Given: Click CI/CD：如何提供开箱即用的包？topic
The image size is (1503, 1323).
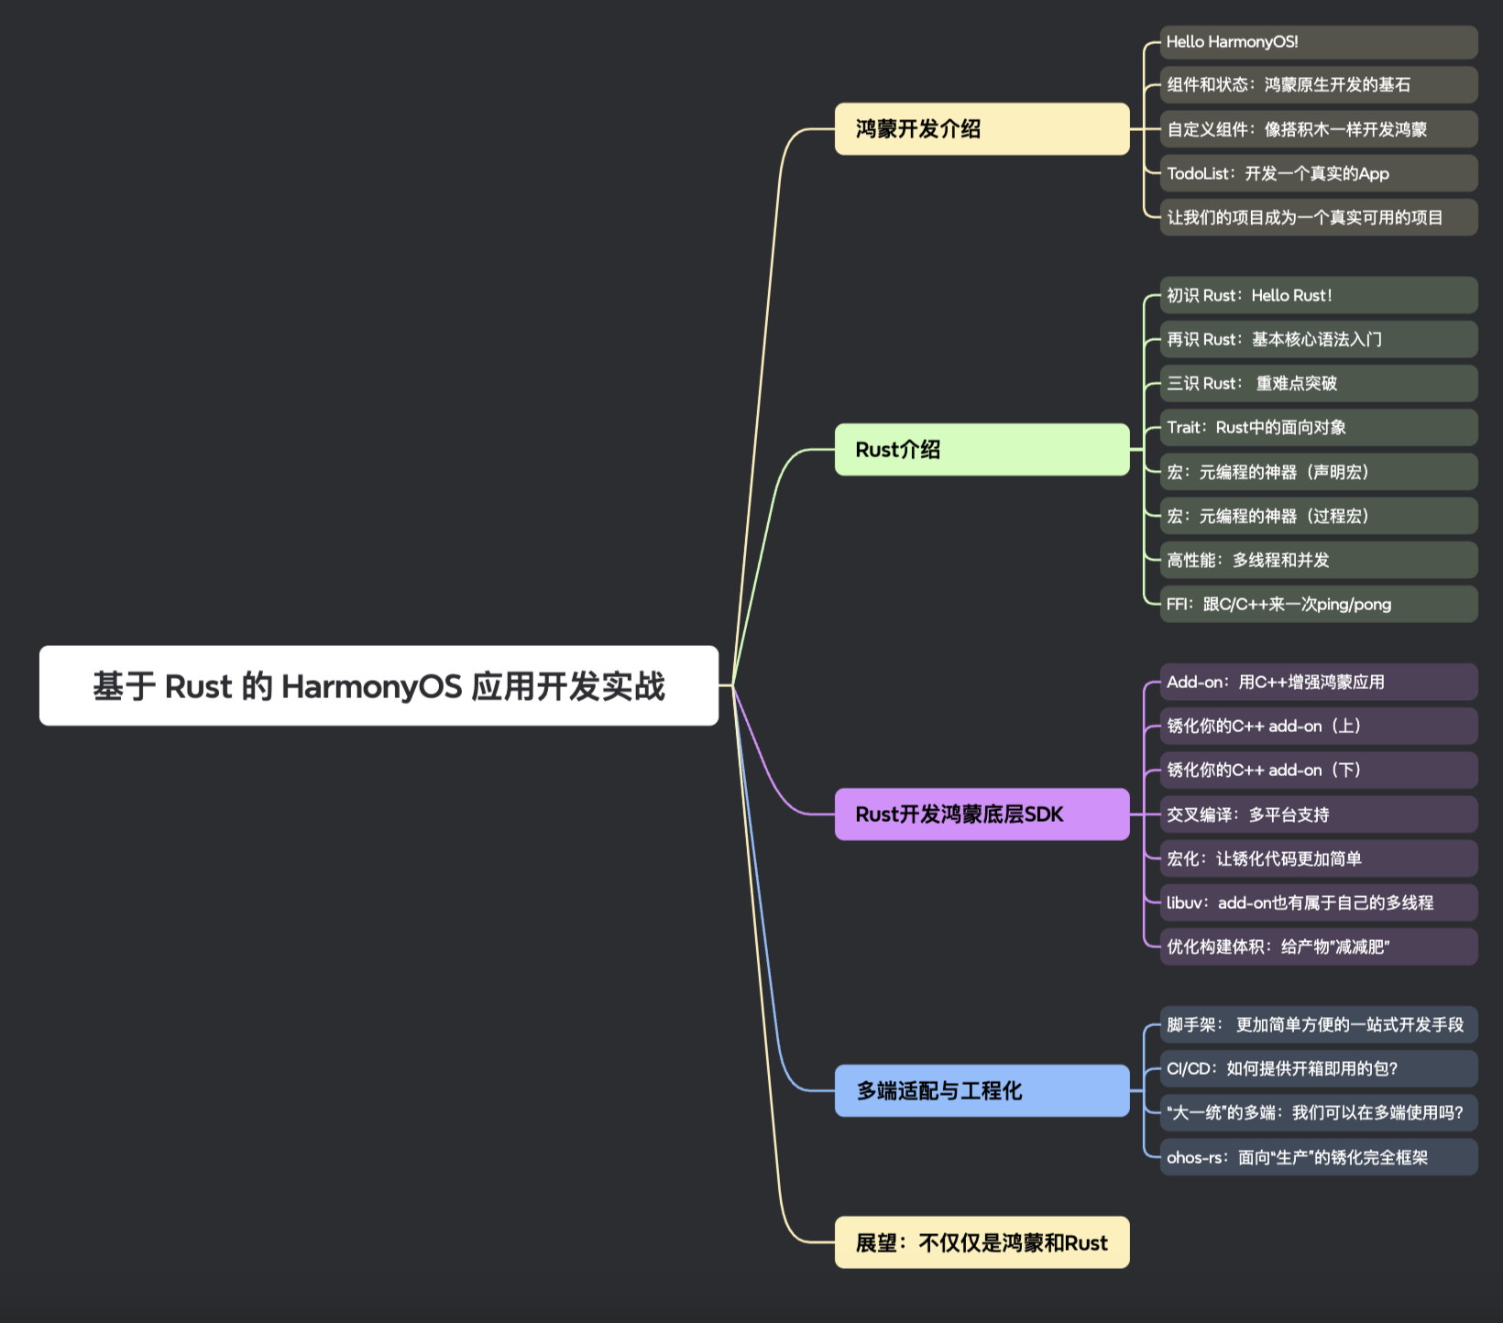Looking at the screenshot, I should coord(1319,1068).
